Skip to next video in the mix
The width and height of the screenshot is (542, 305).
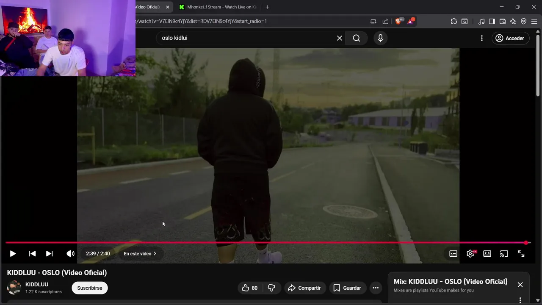pyautogui.click(x=49, y=254)
